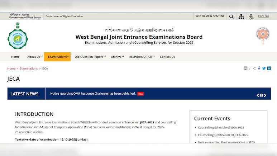Click the WBJEEB board logo at right
The width and height of the screenshot is (277, 156).
(x=263, y=36)
